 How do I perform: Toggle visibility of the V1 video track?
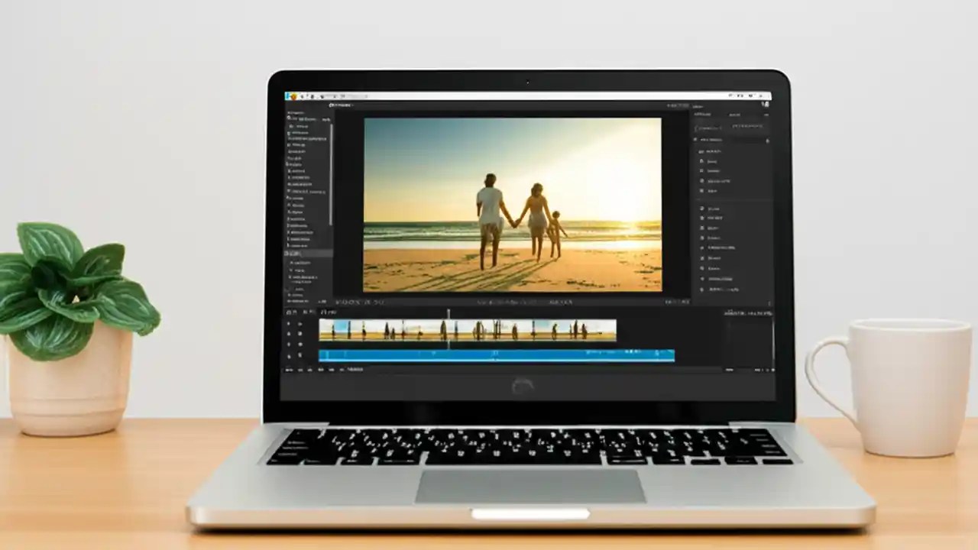(290, 323)
